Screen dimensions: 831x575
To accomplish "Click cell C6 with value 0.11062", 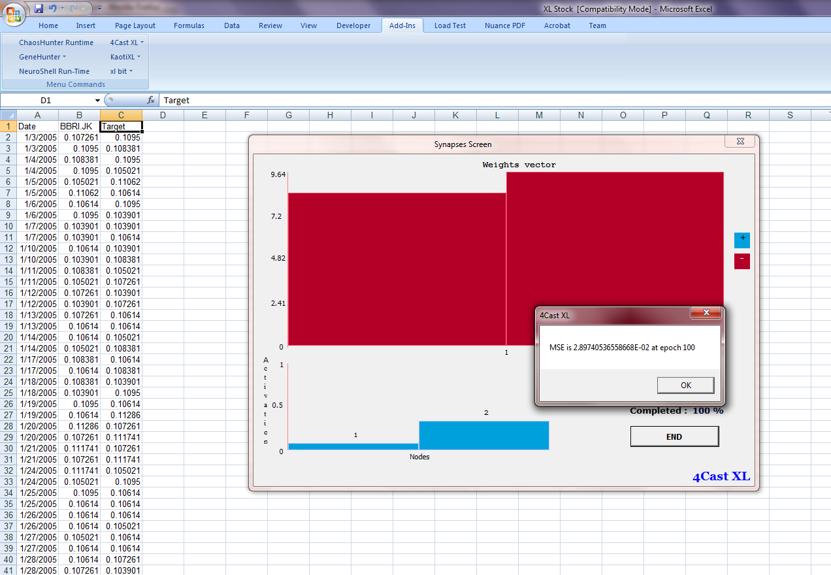I will (121, 182).
